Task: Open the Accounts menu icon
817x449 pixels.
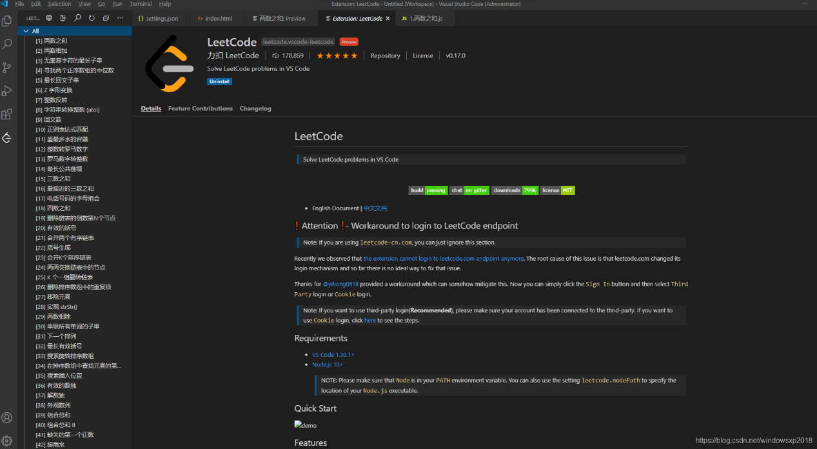Action: 7,418
